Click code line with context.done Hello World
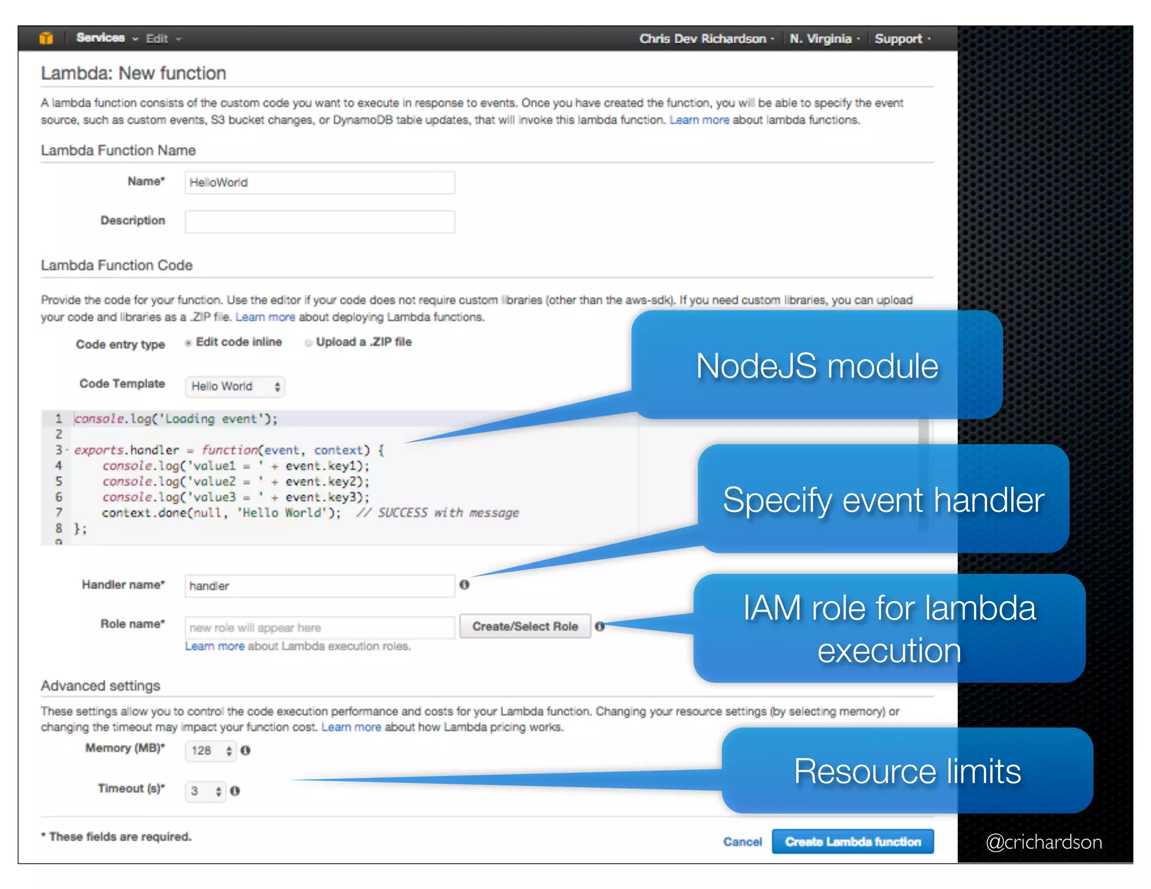 pyautogui.click(x=310, y=513)
